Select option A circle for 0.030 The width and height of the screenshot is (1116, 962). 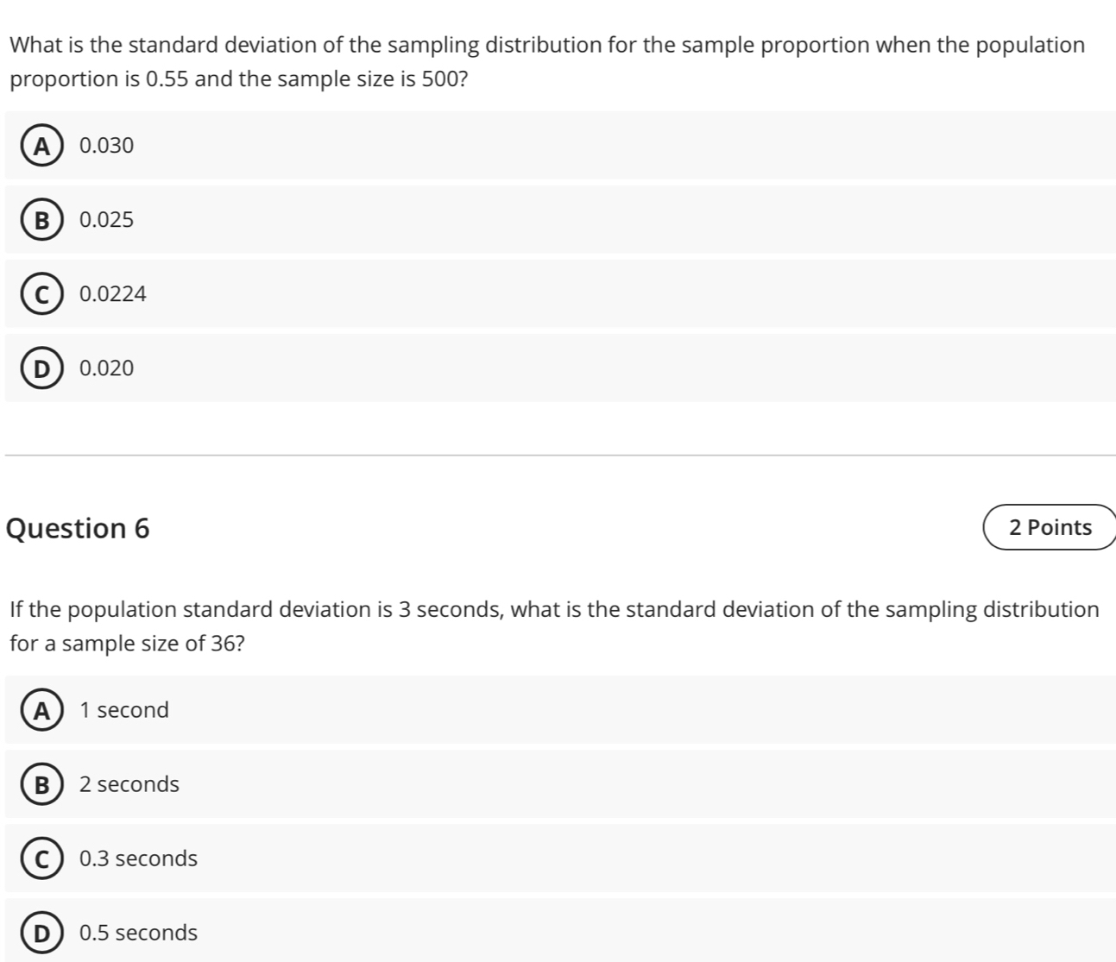point(40,146)
